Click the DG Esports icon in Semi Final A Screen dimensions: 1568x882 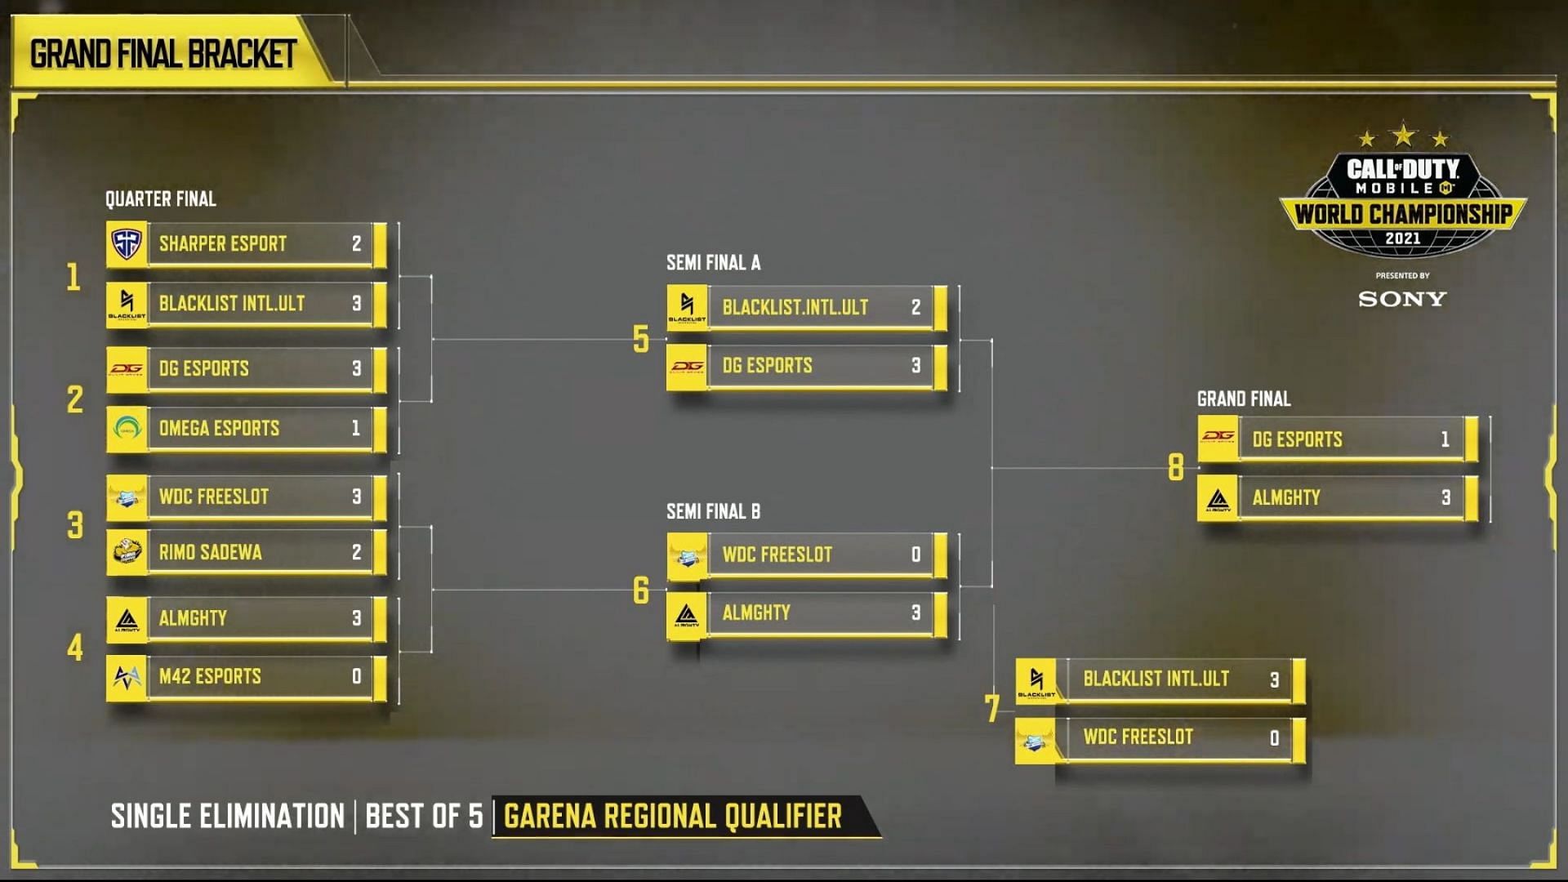click(685, 365)
